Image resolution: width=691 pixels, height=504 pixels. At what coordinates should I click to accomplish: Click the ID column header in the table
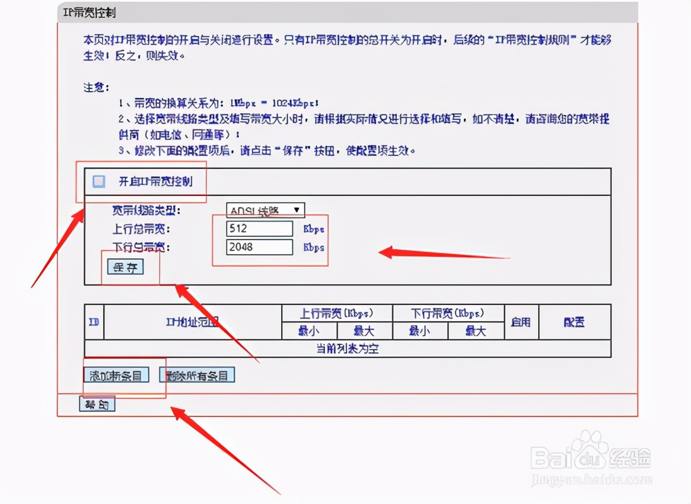tap(94, 322)
